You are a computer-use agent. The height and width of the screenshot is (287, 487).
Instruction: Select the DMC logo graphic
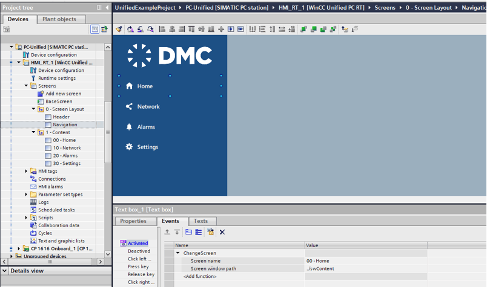(x=170, y=56)
